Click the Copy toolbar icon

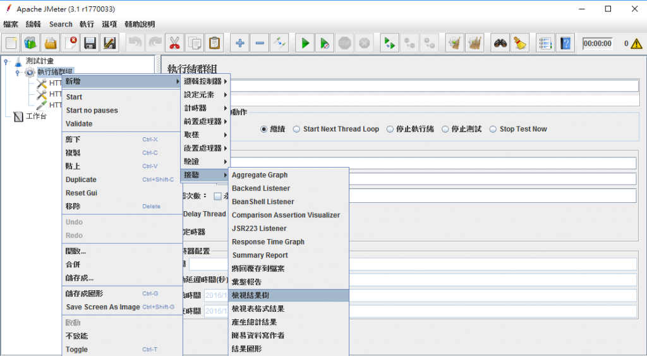tap(195, 43)
